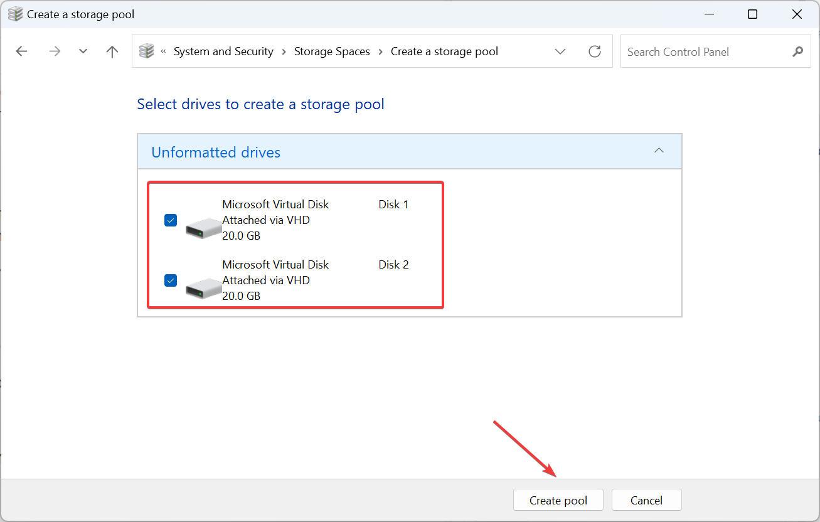Go up one folder level
This screenshot has width=820, height=522.
tap(112, 51)
